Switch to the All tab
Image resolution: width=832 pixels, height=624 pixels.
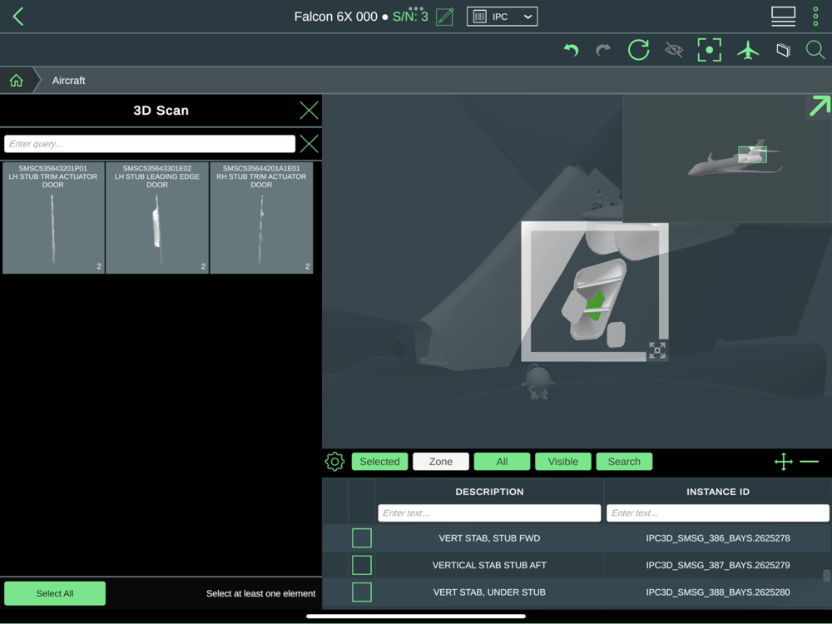coord(502,462)
